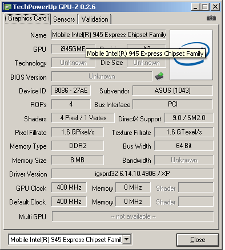
Task: Click the Default Clock row Memory 0 MHz value
Action: (x=133, y=202)
